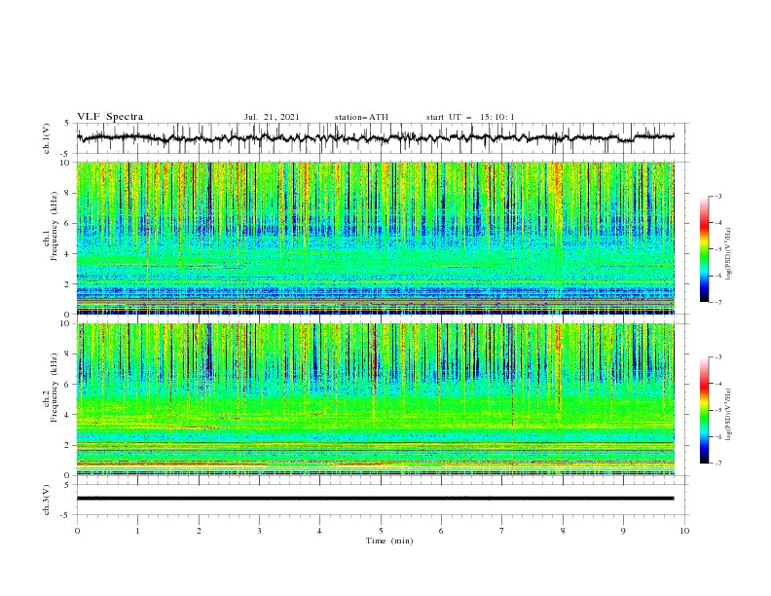Image resolution: width=771 pixels, height=596 pixels.
Task: Click the "station=ATH" header label
Action: point(361,117)
